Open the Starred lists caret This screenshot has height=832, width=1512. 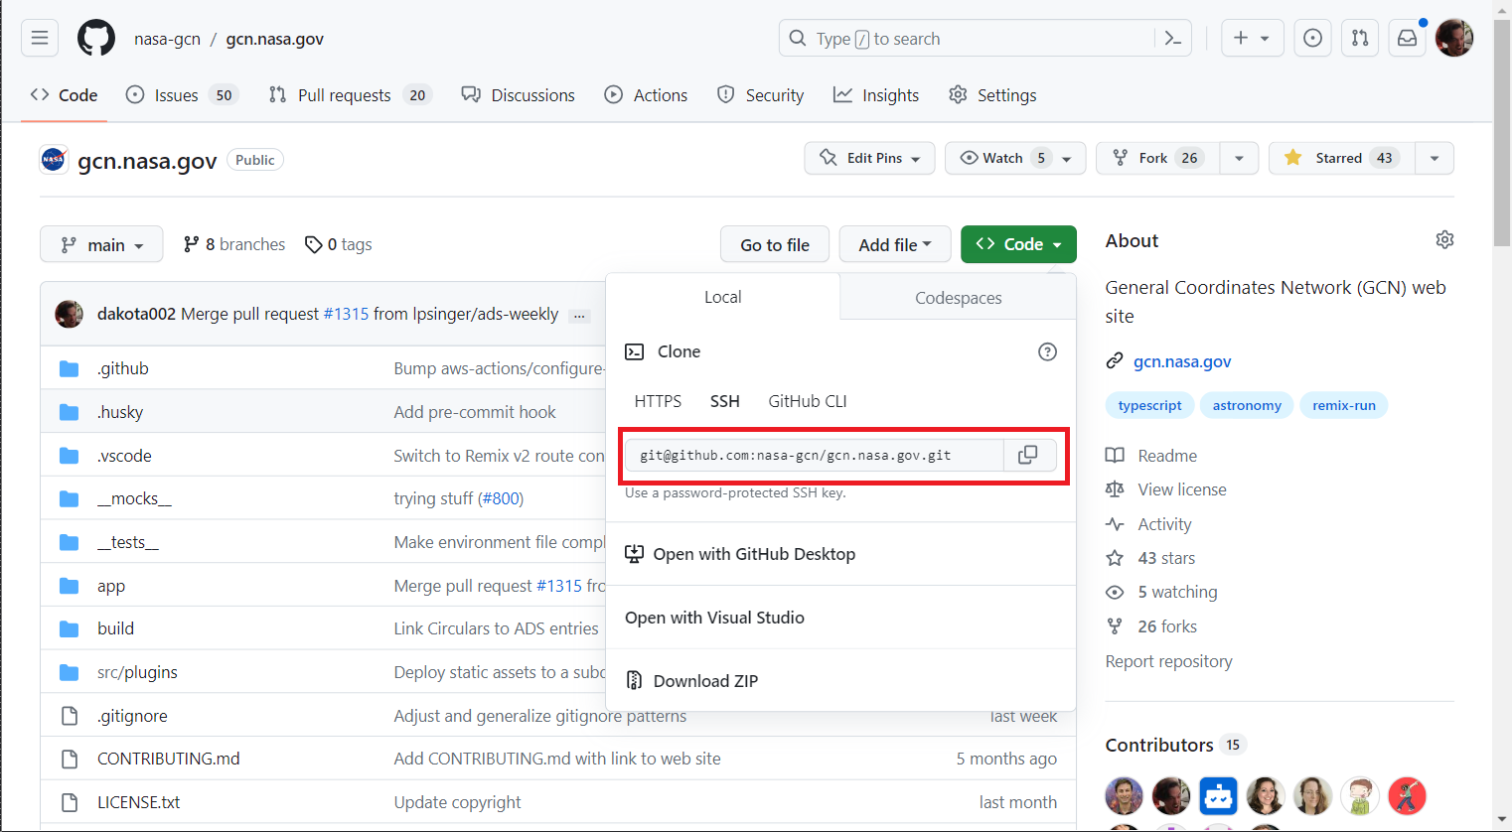1435,158
